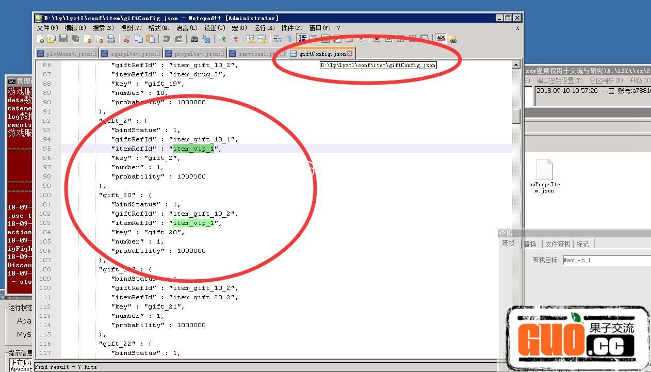Click the Zoom in magnifier icon
The image size is (651, 372).
(222, 39)
